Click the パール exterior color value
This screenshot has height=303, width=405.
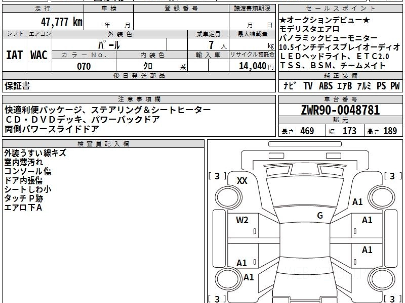109,44
